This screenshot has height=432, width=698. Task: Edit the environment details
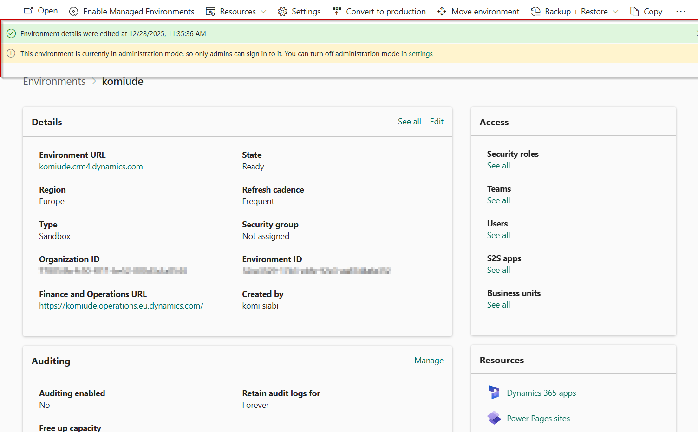pos(437,122)
